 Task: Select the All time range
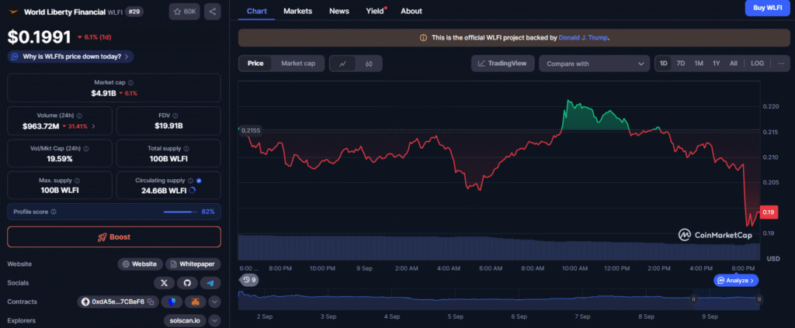click(x=733, y=64)
